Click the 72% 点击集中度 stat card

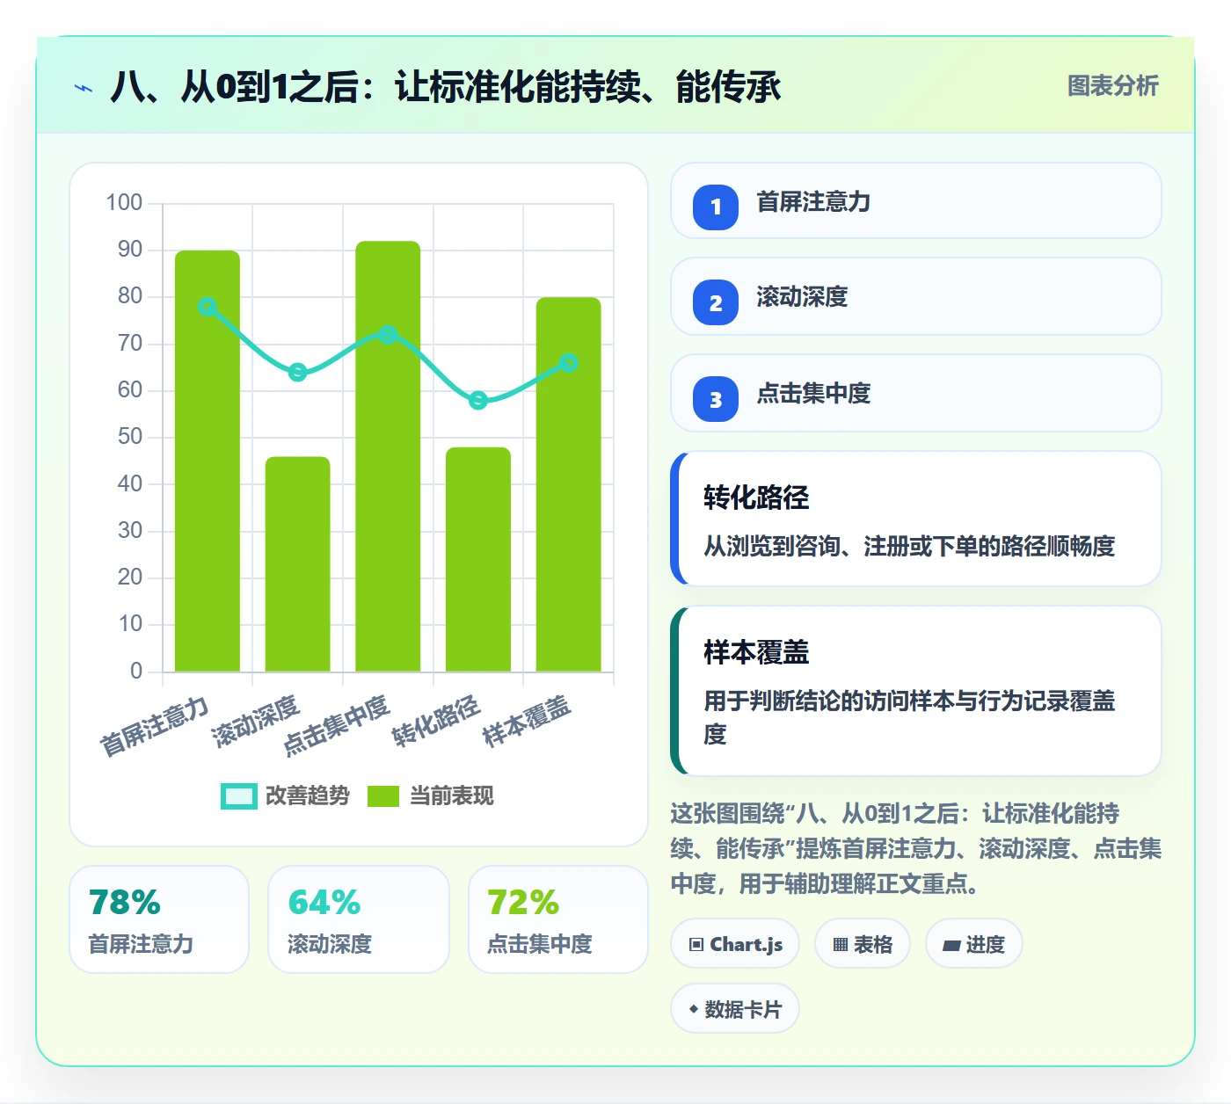coord(558,919)
